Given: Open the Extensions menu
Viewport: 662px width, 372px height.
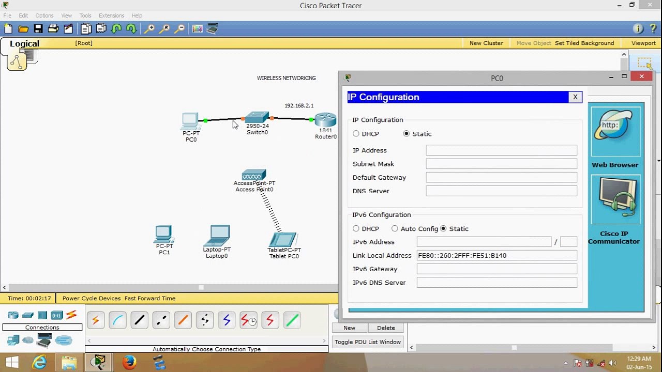Looking at the screenshot, I should pos(112,16).
